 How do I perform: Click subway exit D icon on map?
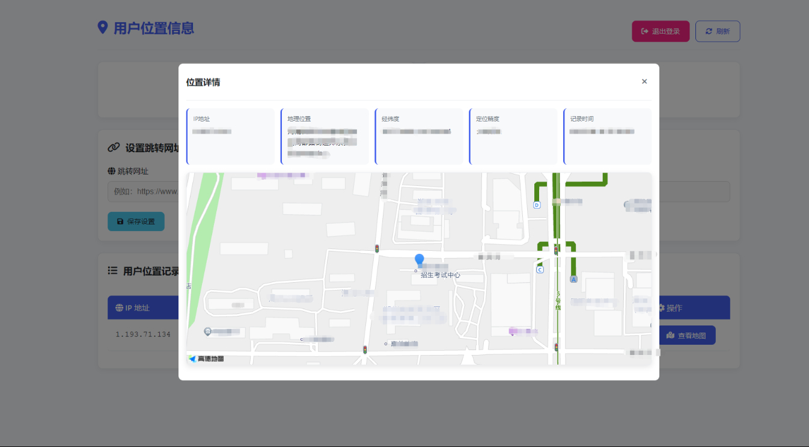click(537, 205)
